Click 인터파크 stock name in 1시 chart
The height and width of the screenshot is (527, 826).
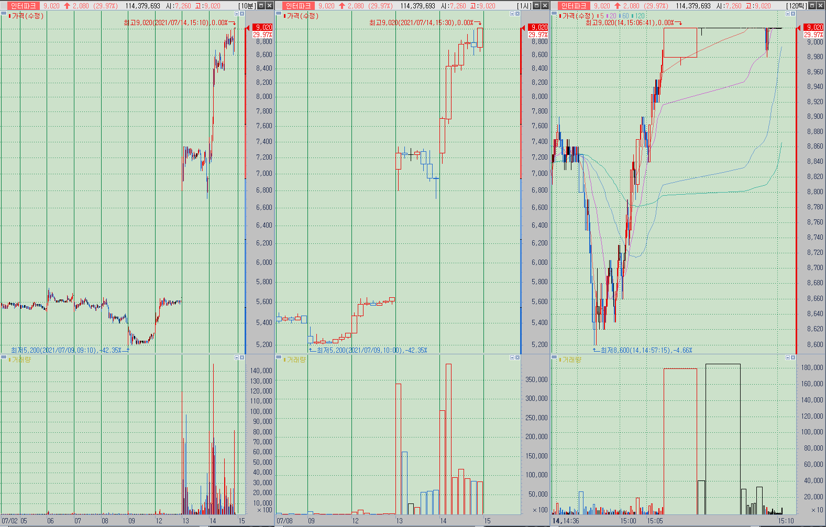tap(298, 6)
